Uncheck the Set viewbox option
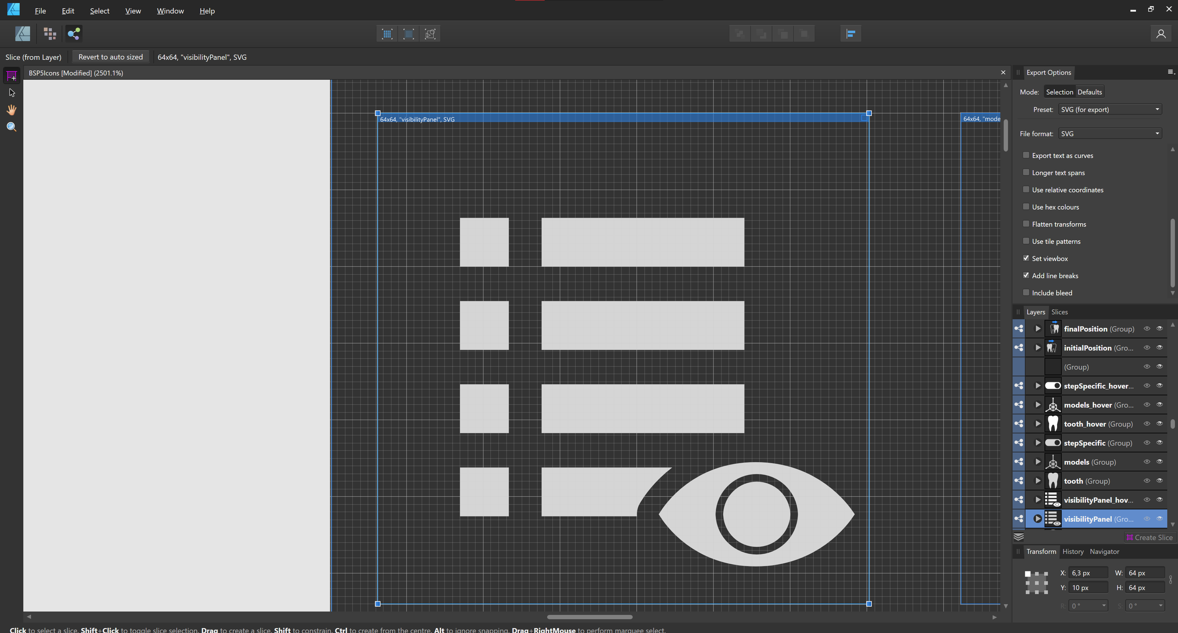 pyautogui.click(x=1027, y=258)
